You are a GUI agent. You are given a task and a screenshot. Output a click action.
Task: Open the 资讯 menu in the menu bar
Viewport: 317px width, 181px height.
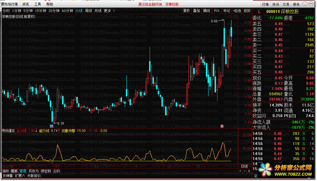click(x=25, y=4)
